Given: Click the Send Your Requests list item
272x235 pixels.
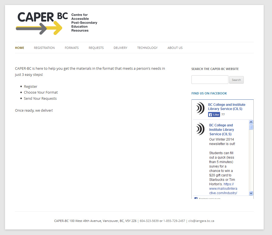Looking at the screenshot, I should pyautogui.click(x=40, y=99).
